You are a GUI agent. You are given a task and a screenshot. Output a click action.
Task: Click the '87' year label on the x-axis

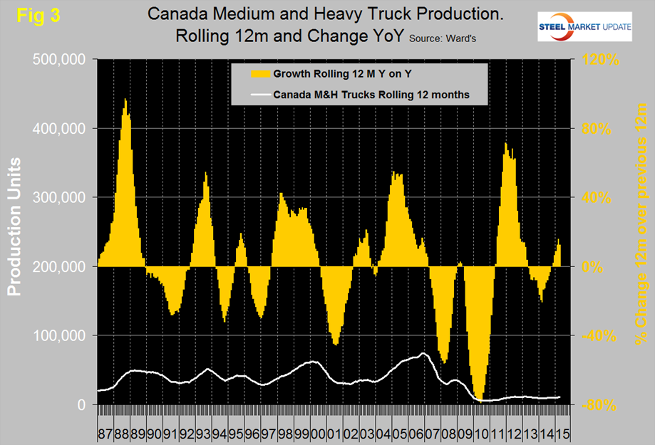tap(105, 432)
